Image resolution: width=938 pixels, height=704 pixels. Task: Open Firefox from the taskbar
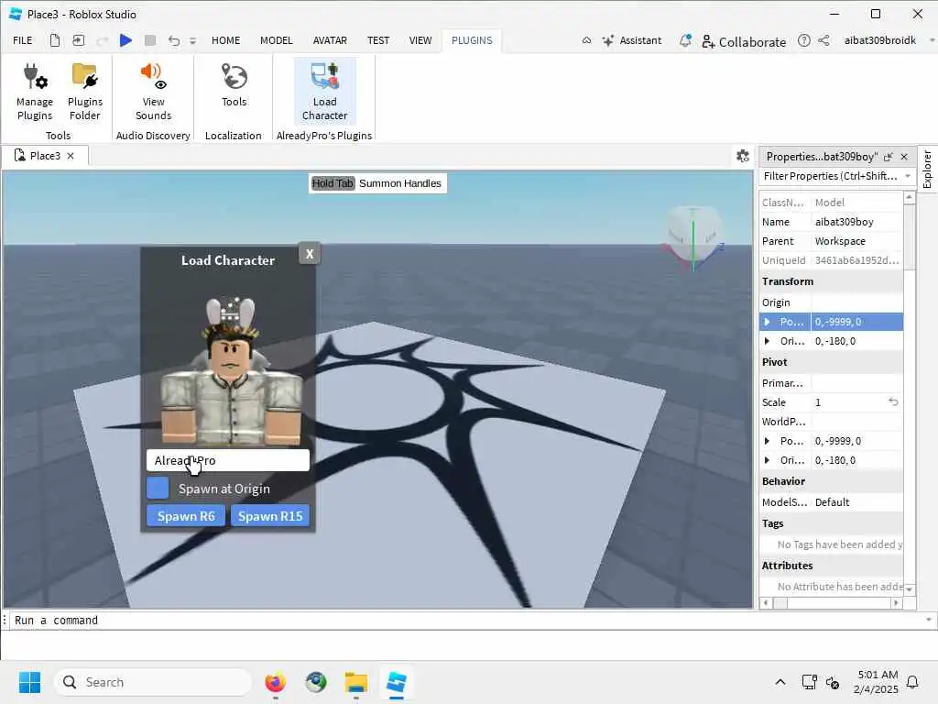275,682
